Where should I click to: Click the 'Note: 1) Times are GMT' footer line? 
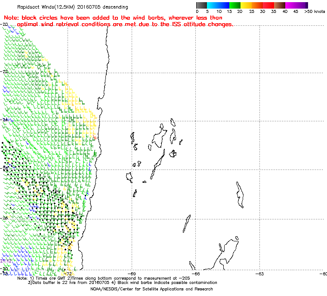(103, 278)
